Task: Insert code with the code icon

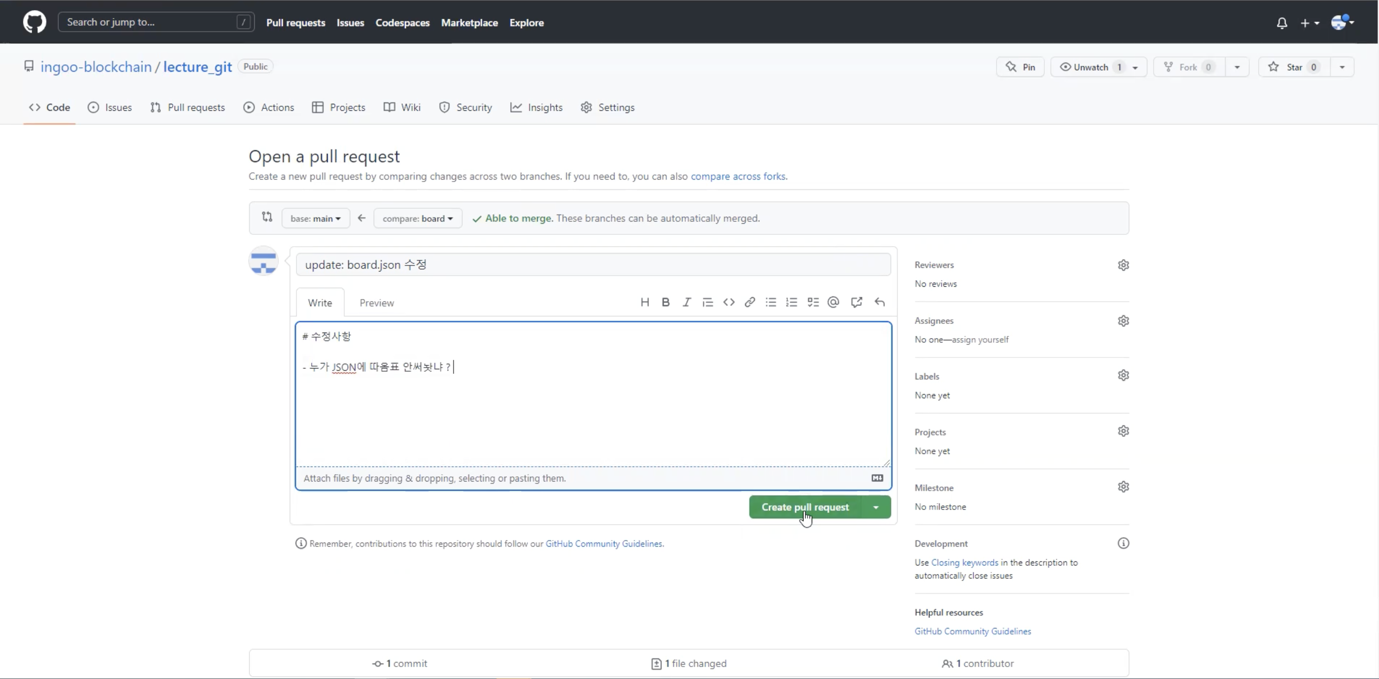Action: [x=729, y=302]
